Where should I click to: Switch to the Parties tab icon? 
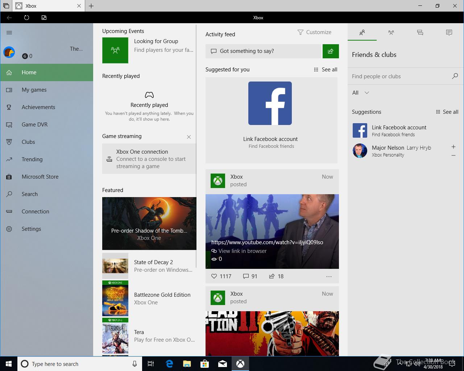coord(391,33)
